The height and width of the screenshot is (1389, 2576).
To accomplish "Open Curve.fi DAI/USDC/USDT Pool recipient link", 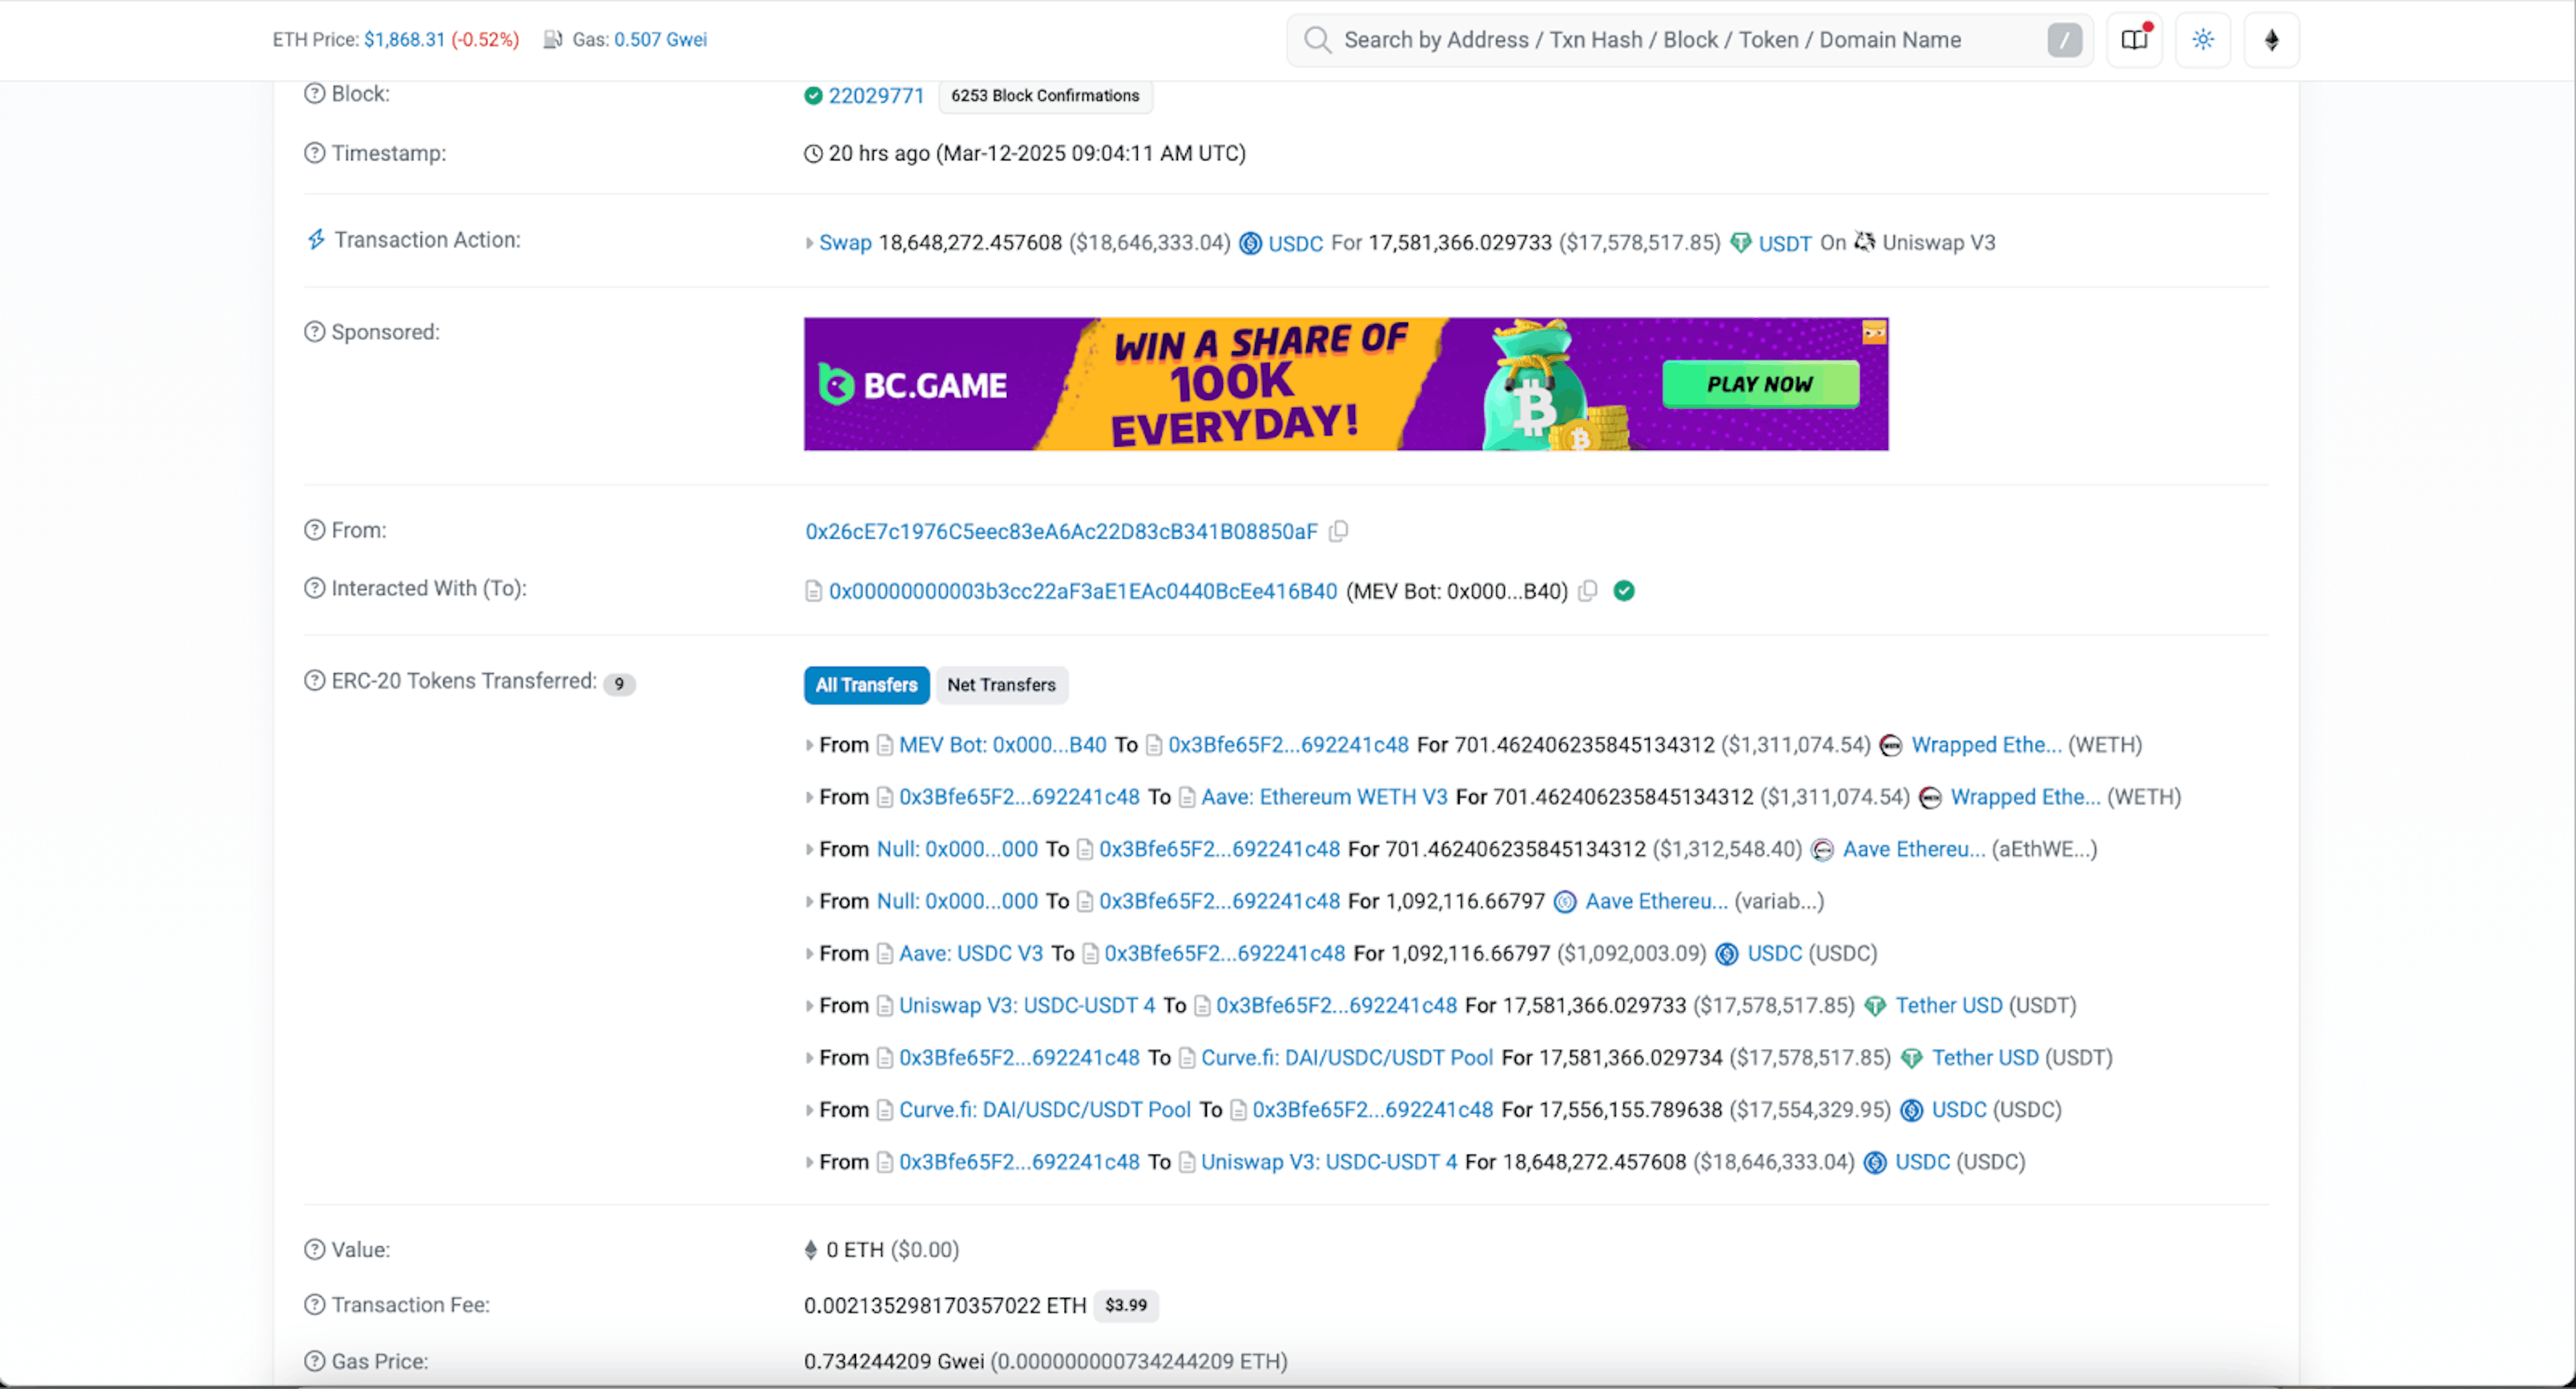I will (1346, 1058).
